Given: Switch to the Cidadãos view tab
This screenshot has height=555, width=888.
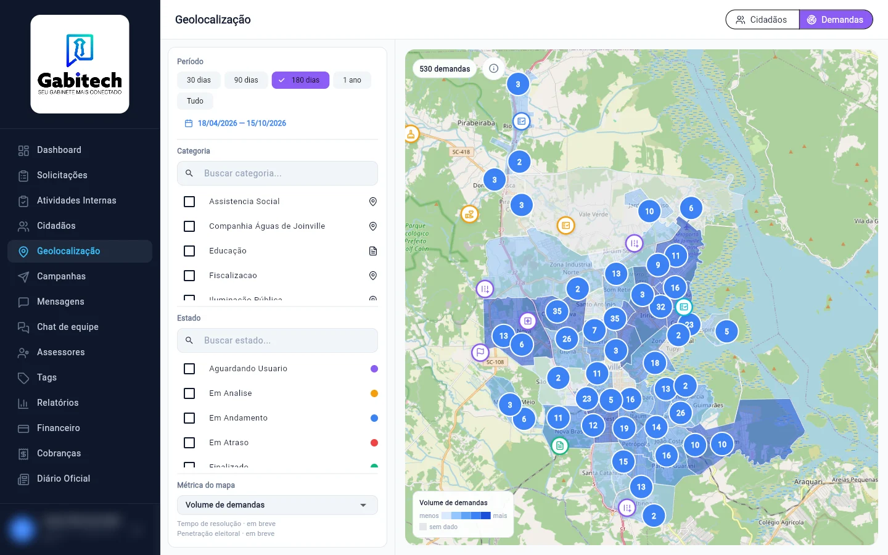Looking at the screenshot, I should tap(762, 20).
